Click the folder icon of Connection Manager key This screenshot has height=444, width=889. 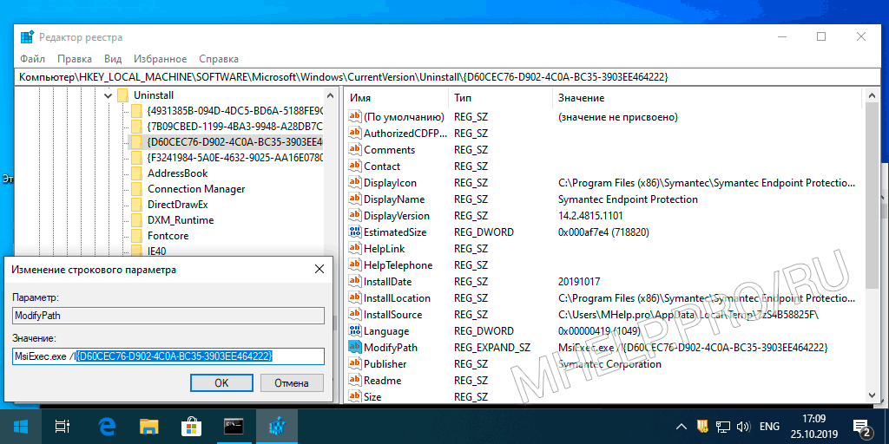(136, 188)
